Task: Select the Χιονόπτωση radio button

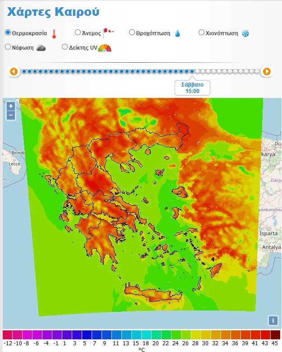Action: click(202, 32)
